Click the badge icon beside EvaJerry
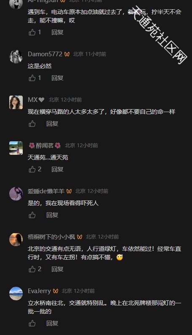 (x=56, y=291)
